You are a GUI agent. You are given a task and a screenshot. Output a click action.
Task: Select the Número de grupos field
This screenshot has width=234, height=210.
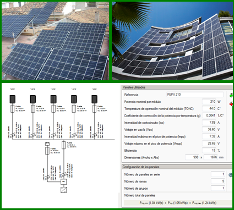pos(218,188)
